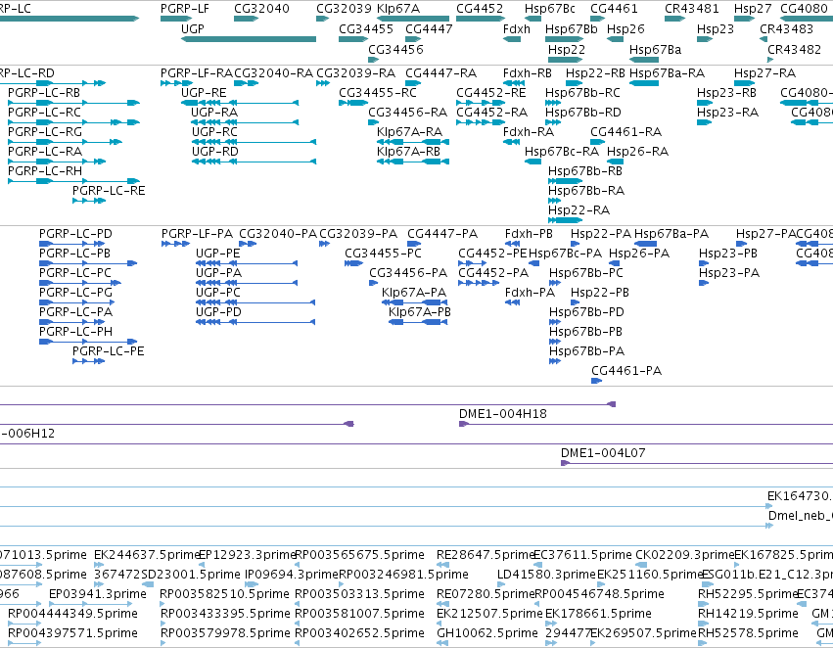The image size is (833, 648).
Task: Select protein CG32039-PA
Action: click(325, 244)
